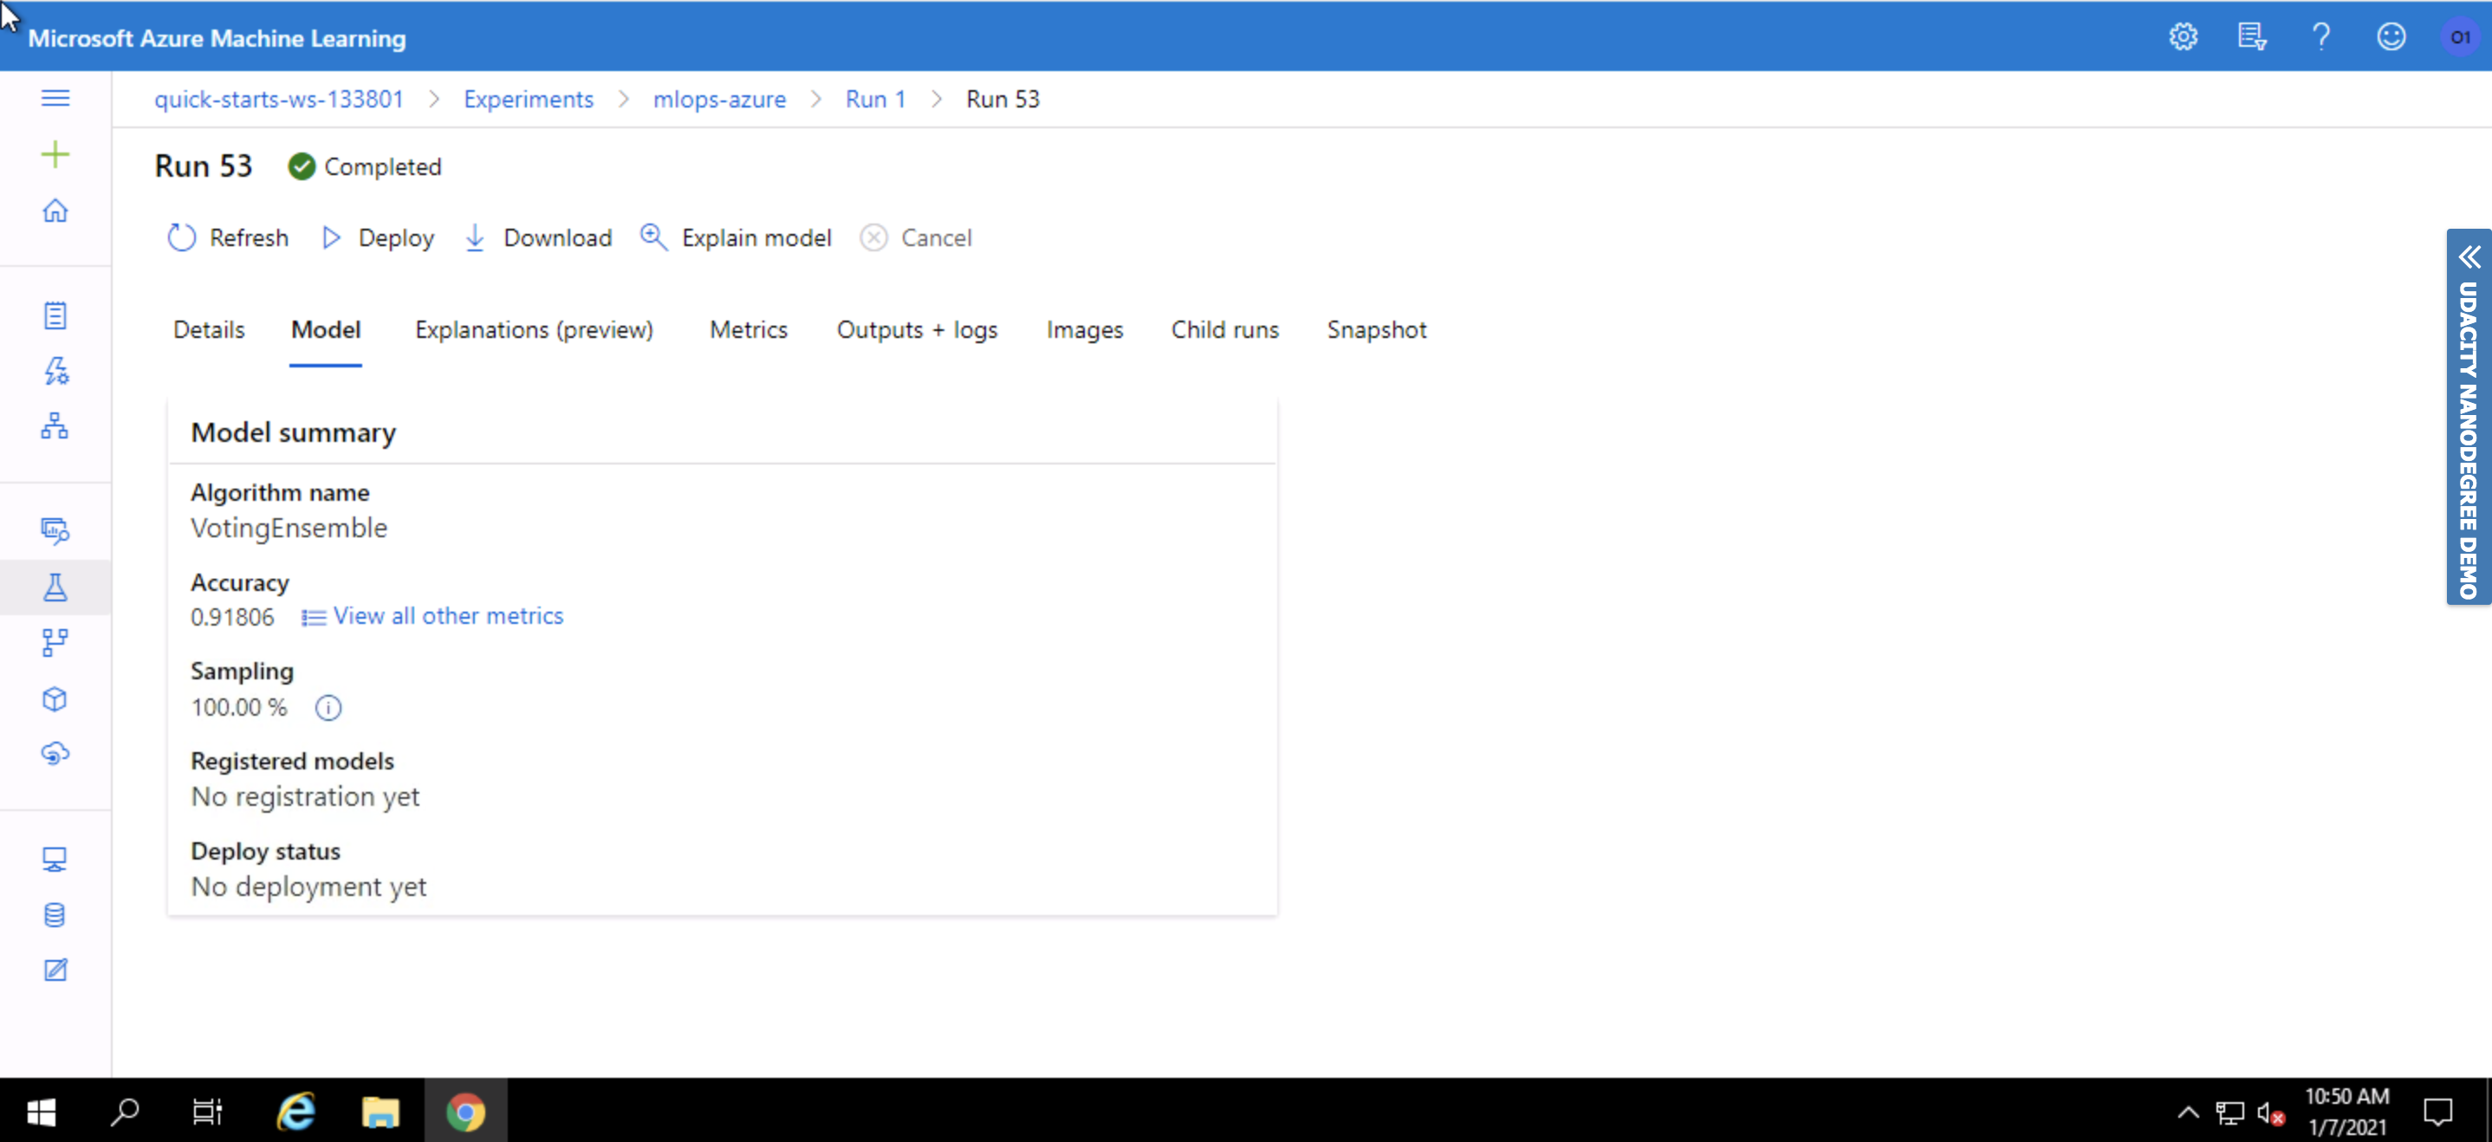Open the Datastores database icon
The height and width of the screenshot is (1142, 2492).
click(55, 915)
